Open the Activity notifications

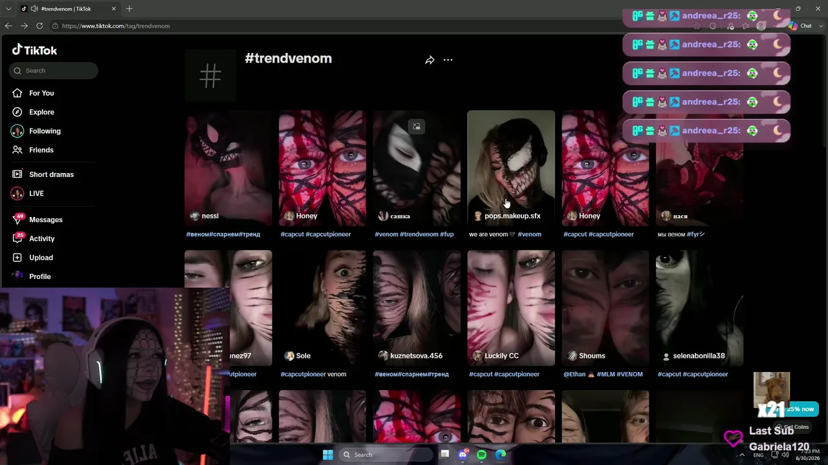pos(41,238)
